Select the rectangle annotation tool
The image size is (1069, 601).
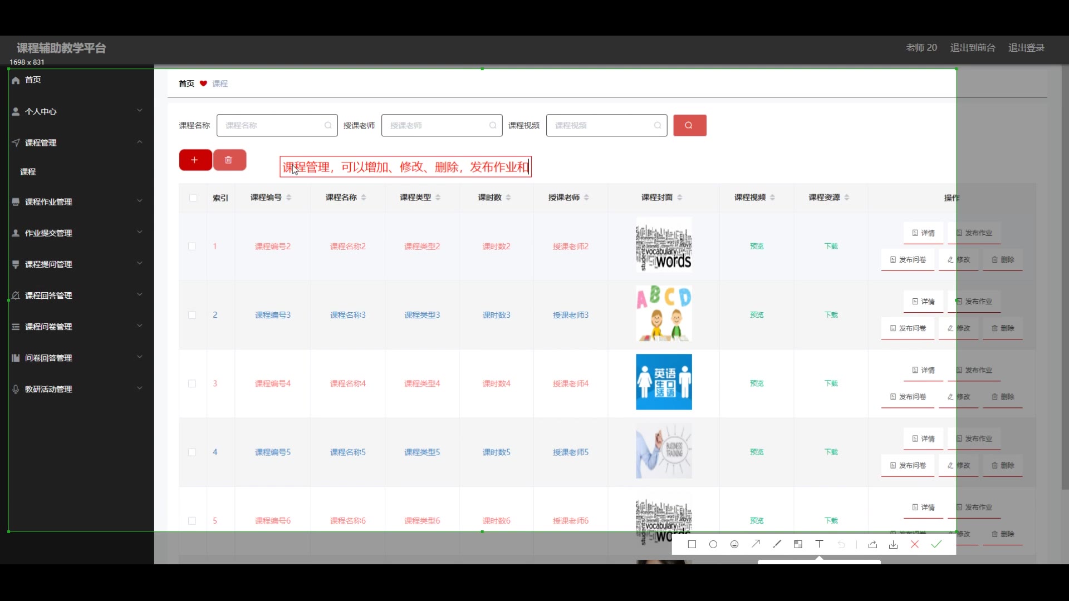692,544
